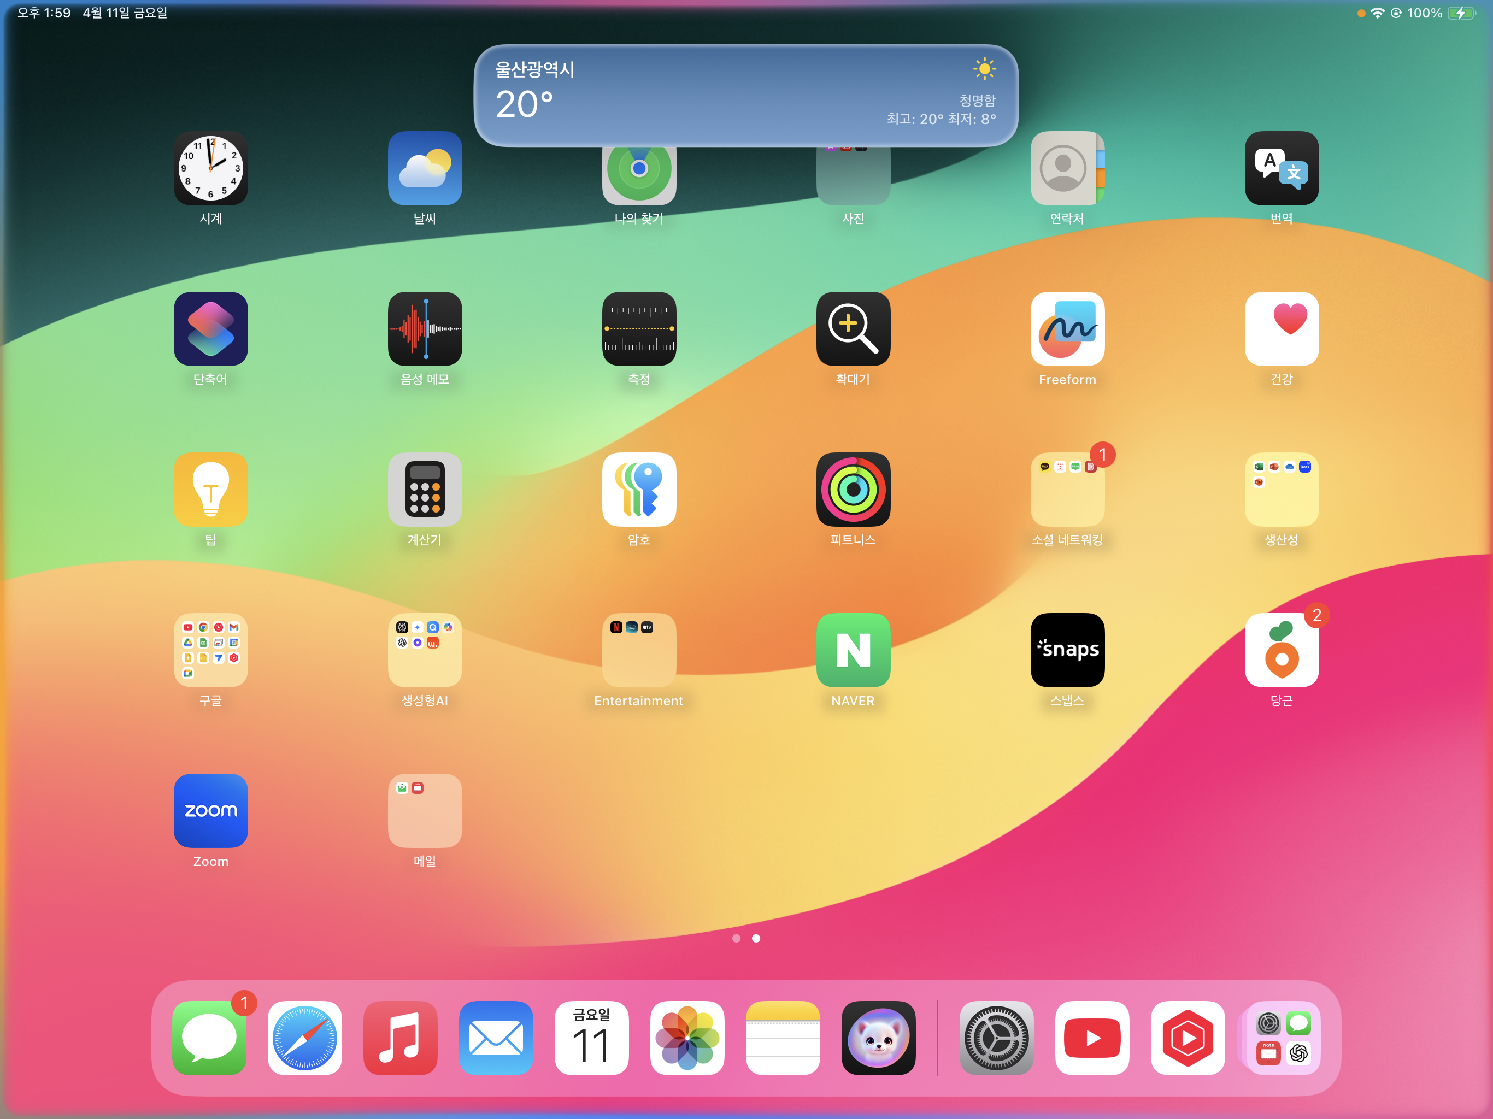Open the Calendar showing 금요일 11
The image size is (1493, 1119).
pos(591,1038)
